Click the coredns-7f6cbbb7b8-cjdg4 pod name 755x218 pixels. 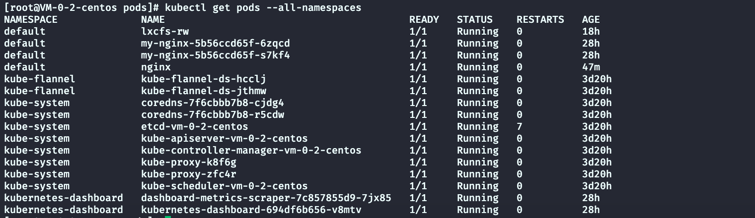point(212,103)
